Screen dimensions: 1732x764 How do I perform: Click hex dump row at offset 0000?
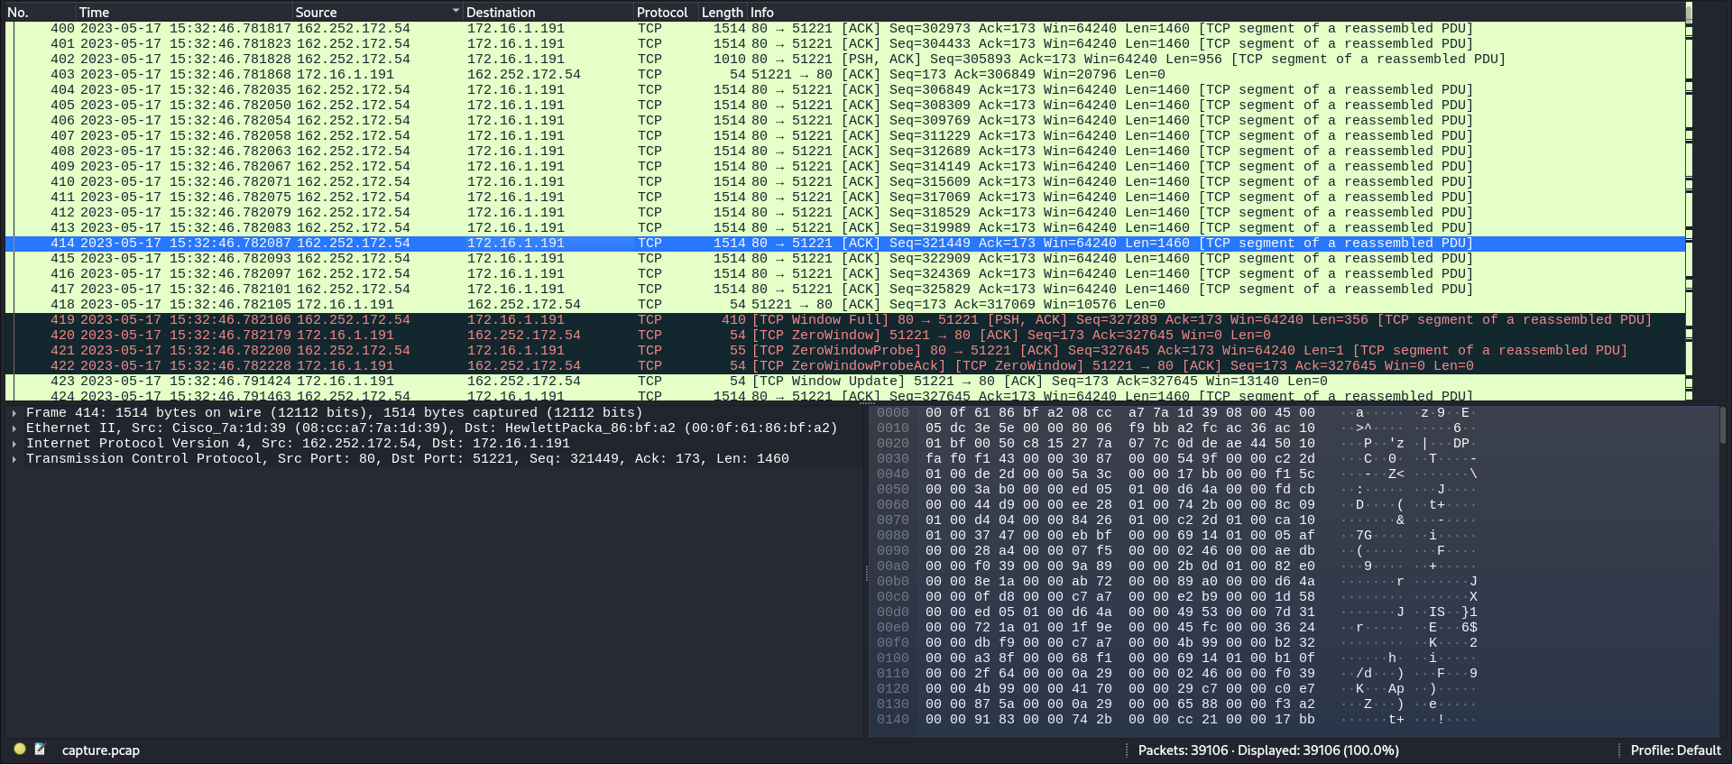[1176, 413]
